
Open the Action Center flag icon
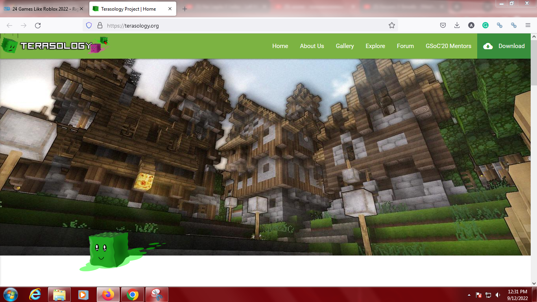click(479, 295)
